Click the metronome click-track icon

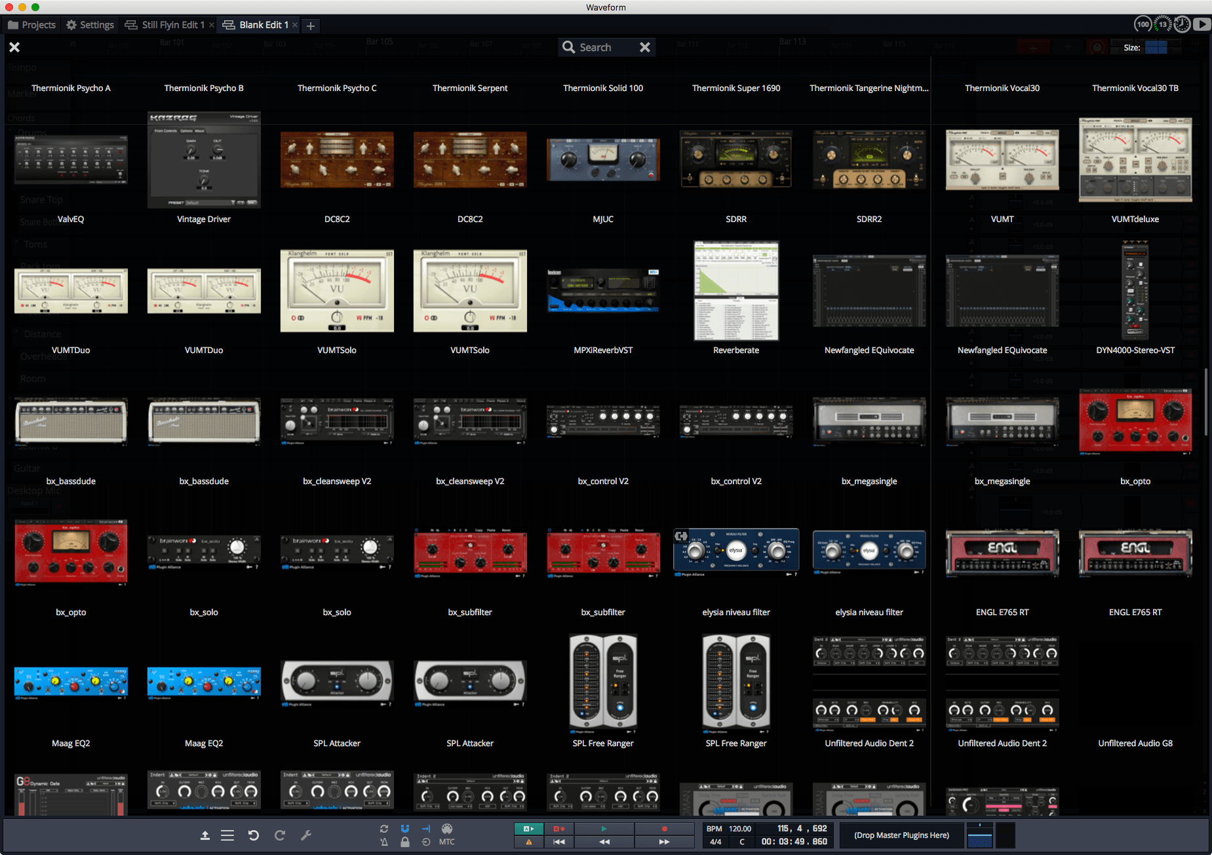(x=384, y=843)
